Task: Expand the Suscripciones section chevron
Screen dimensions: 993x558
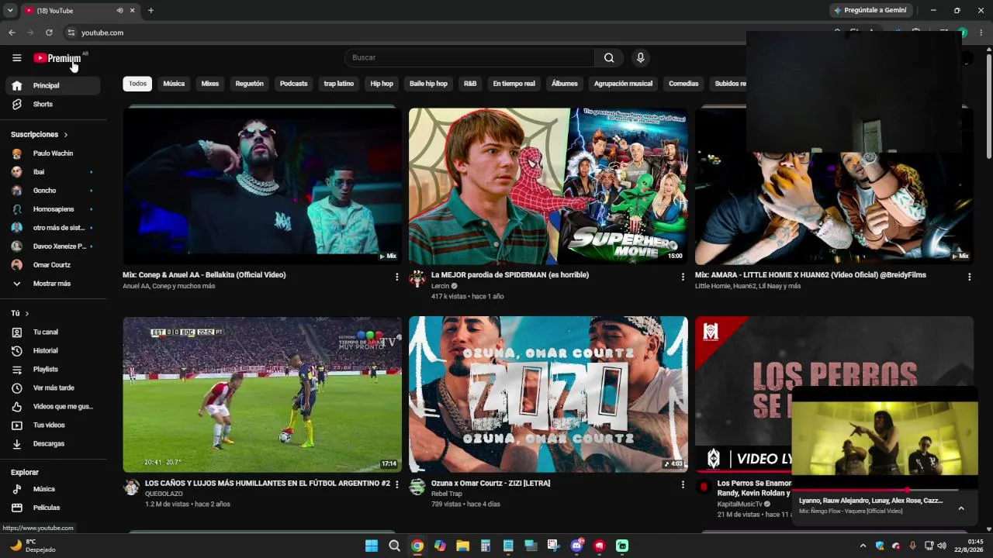Action: (x=66, y=135)
